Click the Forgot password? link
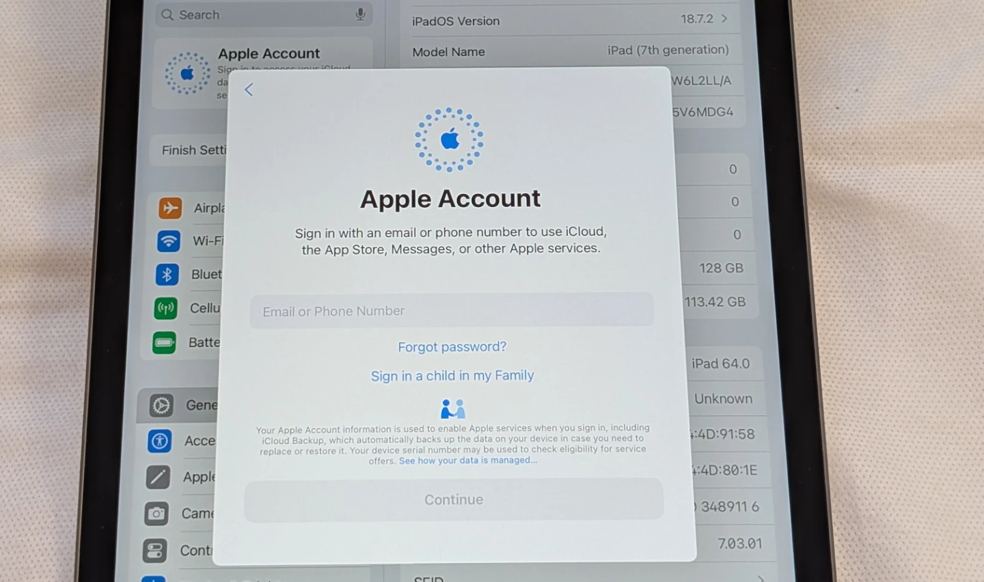 click(x=452, y=347)
